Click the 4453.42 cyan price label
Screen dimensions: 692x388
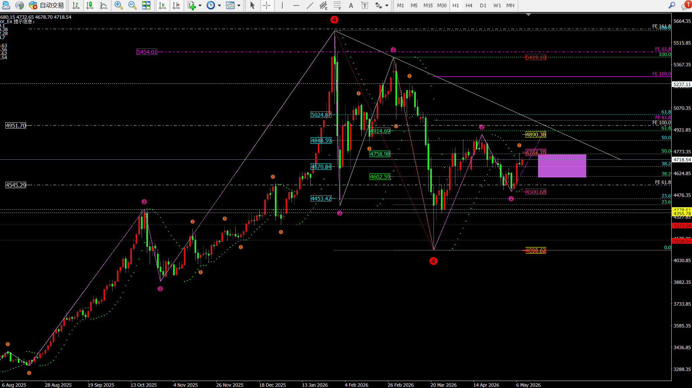pos(321,199)
